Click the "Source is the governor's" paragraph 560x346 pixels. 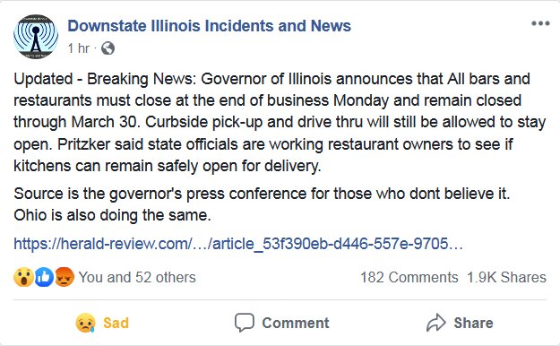pyautogui.click(x=262, y=204)
